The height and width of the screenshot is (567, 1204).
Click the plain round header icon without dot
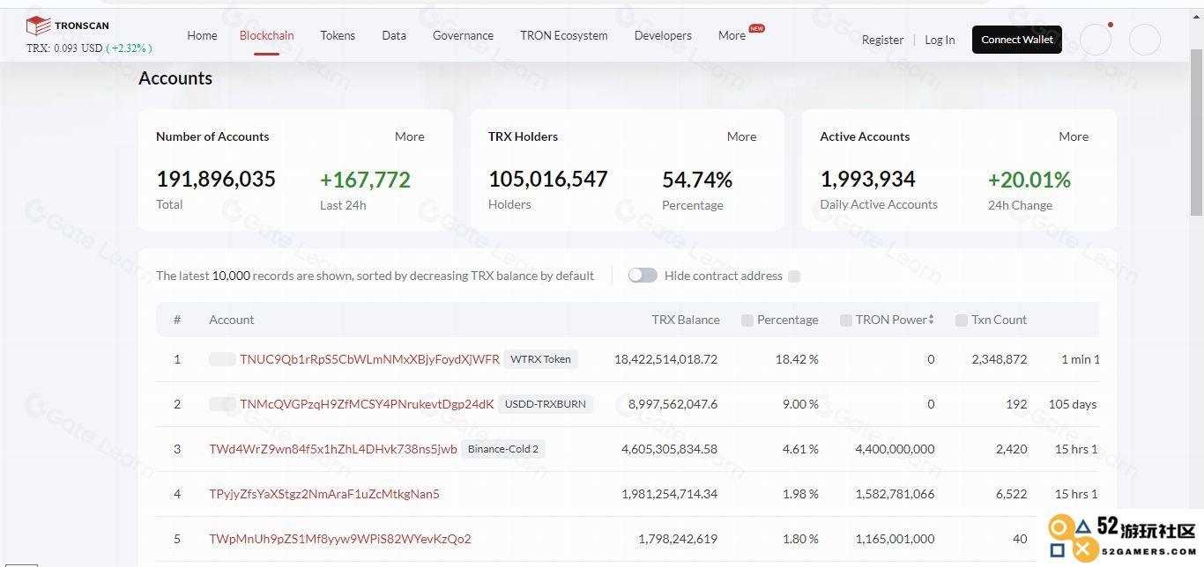tap(1145, 40)
